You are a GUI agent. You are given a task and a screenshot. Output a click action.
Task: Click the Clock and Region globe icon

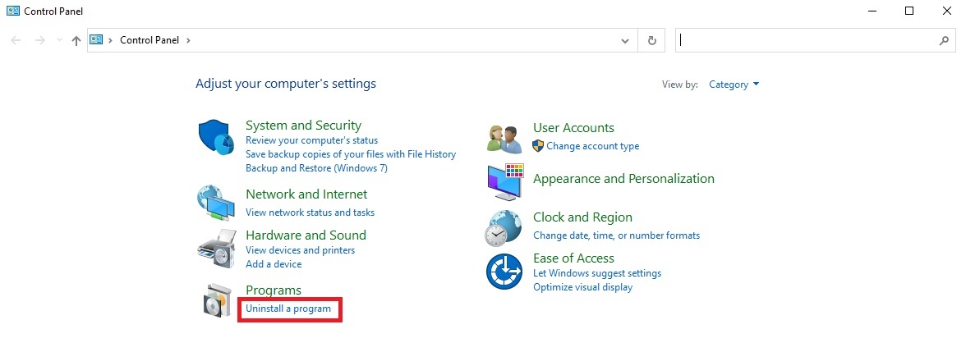click(504, 227)
